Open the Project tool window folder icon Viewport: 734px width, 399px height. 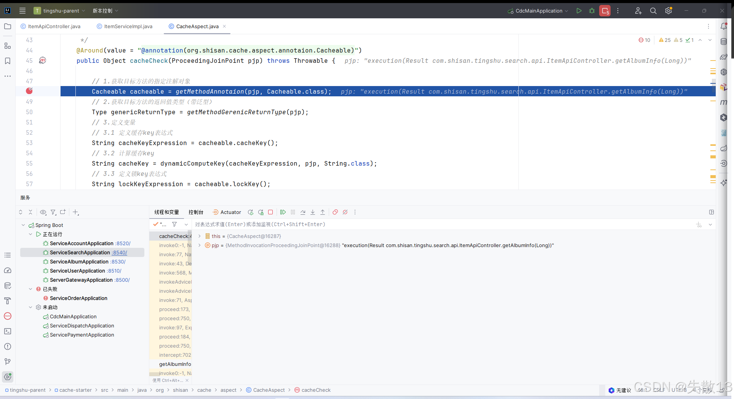tap(8, 26)
